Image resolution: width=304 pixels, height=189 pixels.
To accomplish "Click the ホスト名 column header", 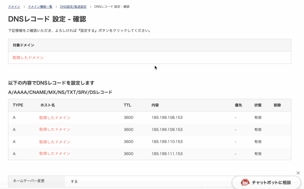I will point(47,105).
